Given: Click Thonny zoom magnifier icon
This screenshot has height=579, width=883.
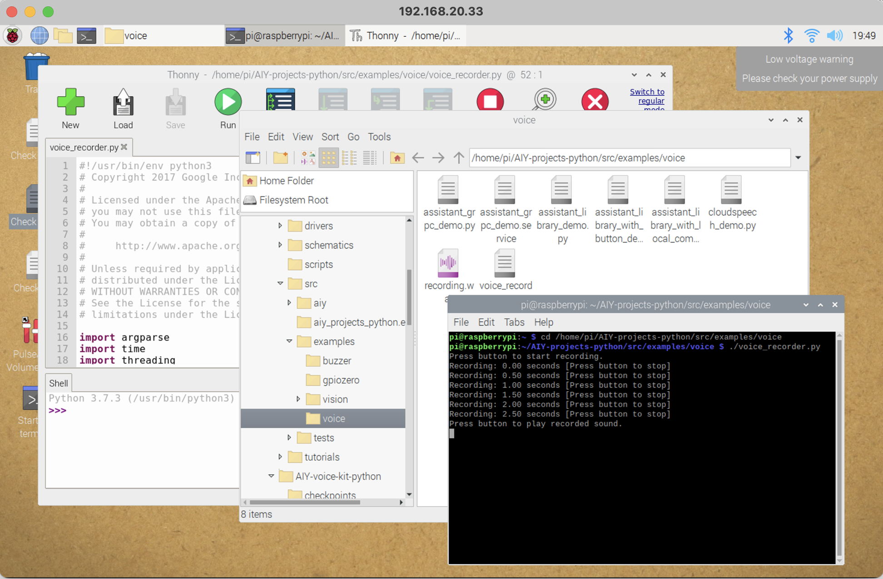Looking at the screenshot, I should coord(544,100).
